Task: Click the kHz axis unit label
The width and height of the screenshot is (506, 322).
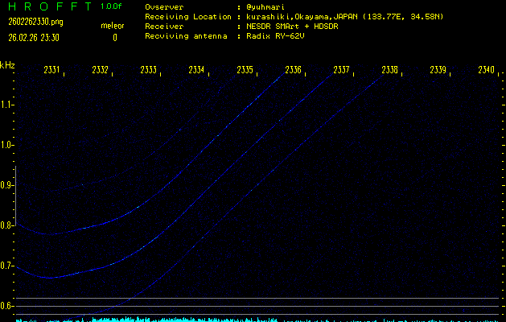Action: 7,65
